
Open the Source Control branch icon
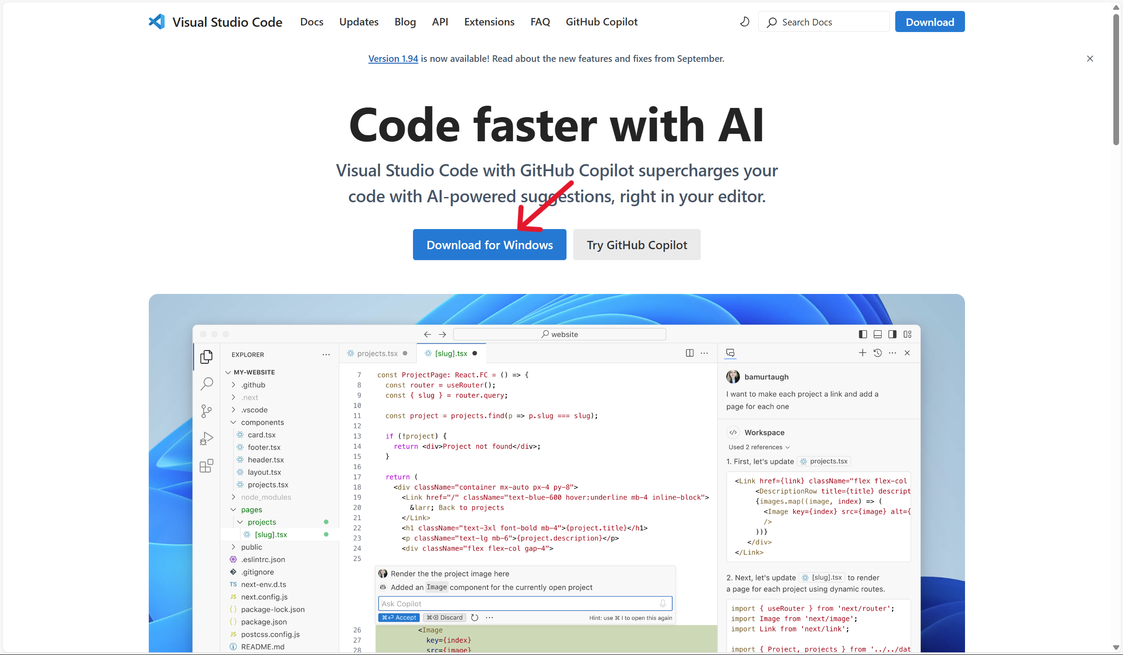pos(206,411)
